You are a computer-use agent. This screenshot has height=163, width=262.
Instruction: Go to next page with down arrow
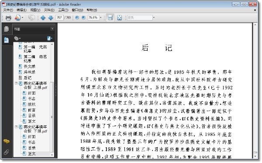coord(51,17)
